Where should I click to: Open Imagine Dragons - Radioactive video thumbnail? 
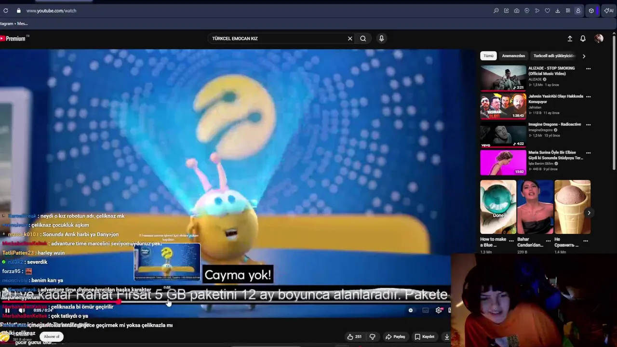(503, 134)
